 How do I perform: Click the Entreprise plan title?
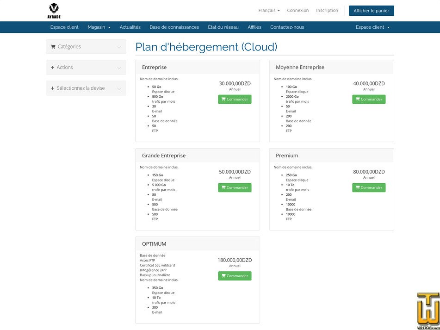155,68
